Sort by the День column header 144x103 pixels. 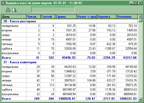[x=14, y=17]
